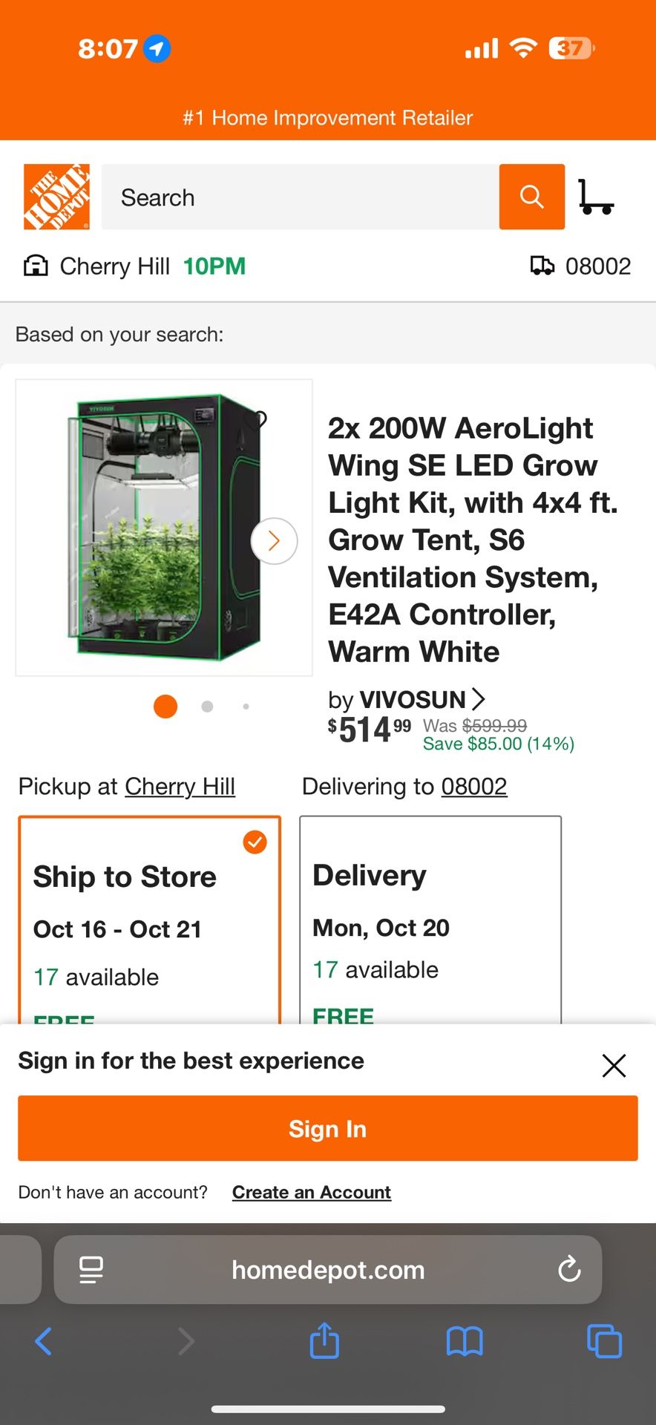Go back to the previous page
The height and width of the screenshot is (1425, 656).
[x=44, y=1341]
